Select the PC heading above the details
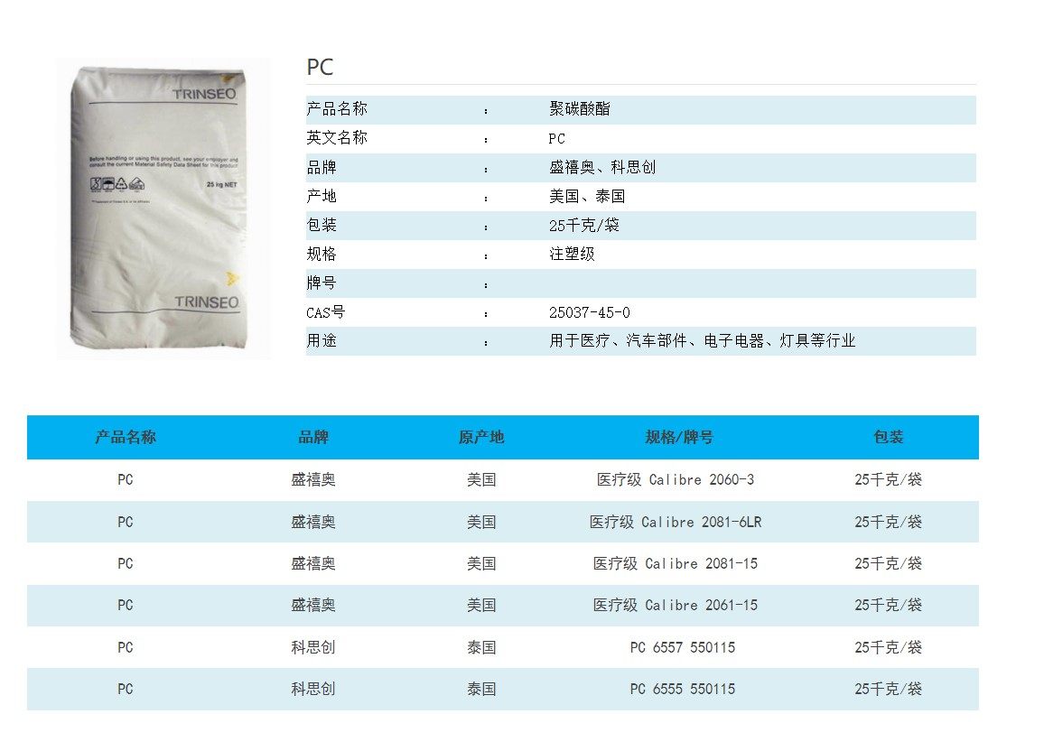Image resolution: width=1044 pixels, height=751 pixels. pos(320,67)
